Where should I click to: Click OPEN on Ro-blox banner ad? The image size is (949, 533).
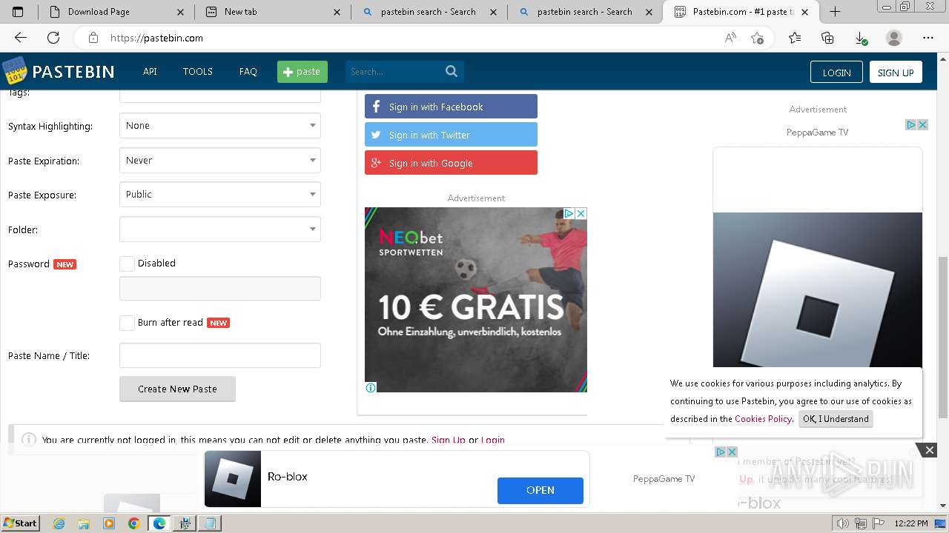[540, 490]
